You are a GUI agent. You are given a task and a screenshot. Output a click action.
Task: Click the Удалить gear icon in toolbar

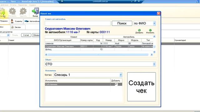(x=23, y=11)
